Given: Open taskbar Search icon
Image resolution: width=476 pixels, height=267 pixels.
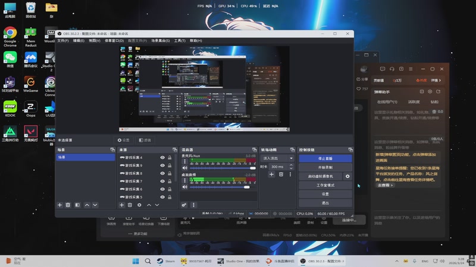Looking at the screenshot, I should click(x=148, y=261).
